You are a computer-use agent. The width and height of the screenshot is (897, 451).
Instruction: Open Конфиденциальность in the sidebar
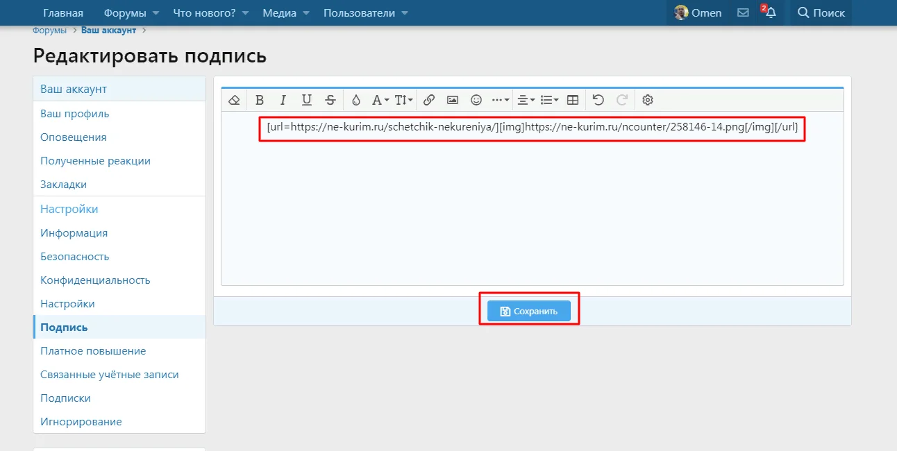click(x=119, y=280)
